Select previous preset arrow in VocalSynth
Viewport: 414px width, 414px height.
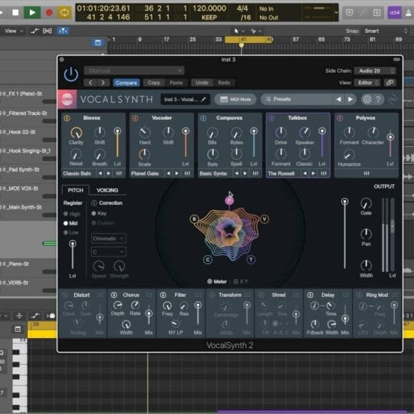(339, 100)
